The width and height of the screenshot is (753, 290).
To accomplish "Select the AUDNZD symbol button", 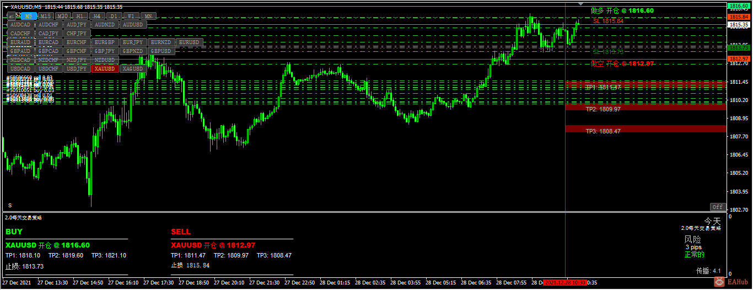I will click(x=105, y=25).
